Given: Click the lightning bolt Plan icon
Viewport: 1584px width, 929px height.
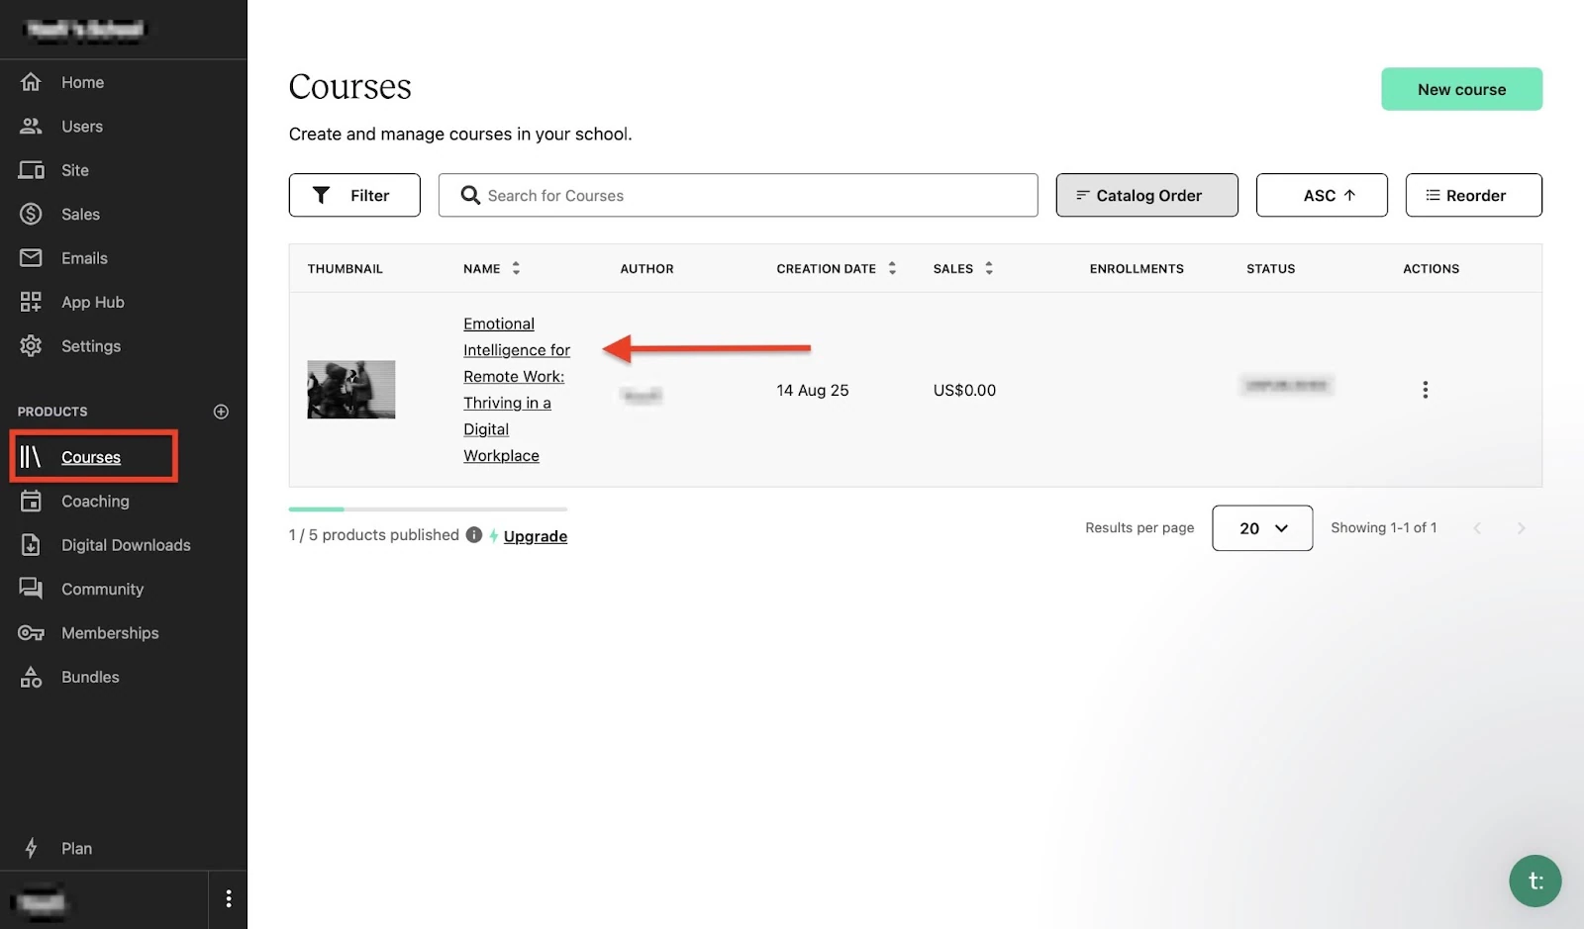Looking at the screenshot, I should [x=31, y=848].
